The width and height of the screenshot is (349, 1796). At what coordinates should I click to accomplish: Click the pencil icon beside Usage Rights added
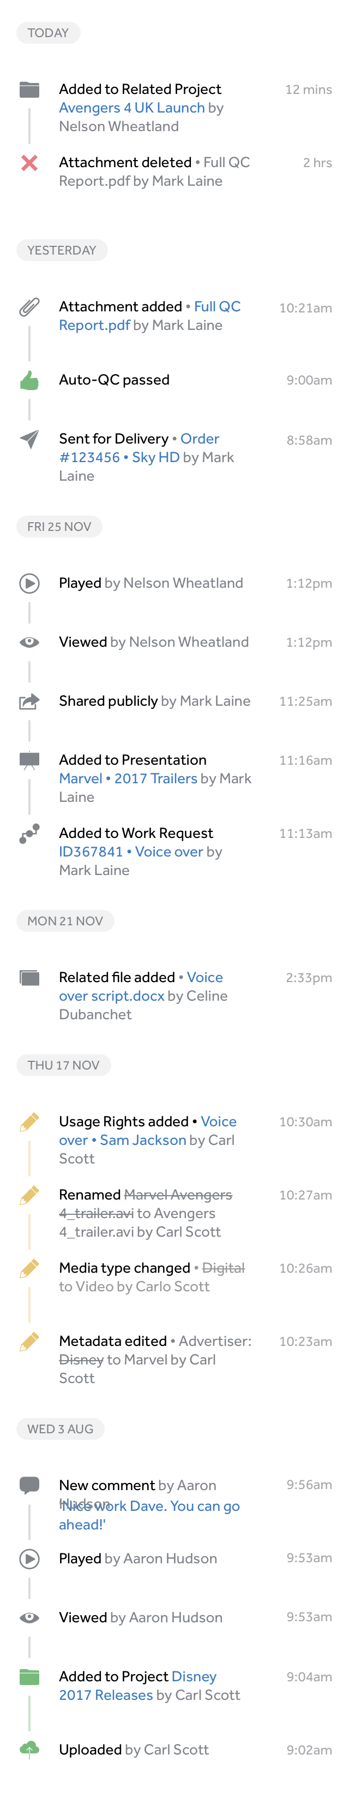pos(29,1122)
